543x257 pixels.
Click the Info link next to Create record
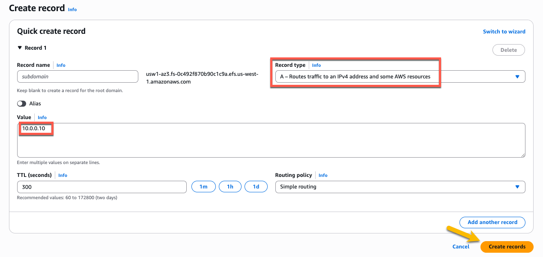(x=72, y=9)
